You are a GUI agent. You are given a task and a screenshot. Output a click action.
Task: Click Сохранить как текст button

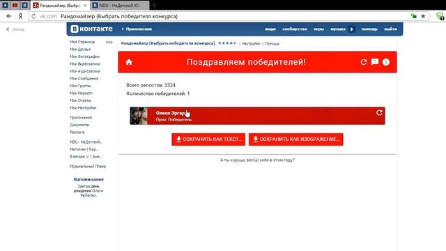pos(208,139)
